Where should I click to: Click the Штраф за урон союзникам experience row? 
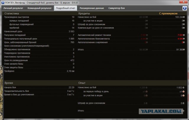pyautogui.click(x=131, y=103)
